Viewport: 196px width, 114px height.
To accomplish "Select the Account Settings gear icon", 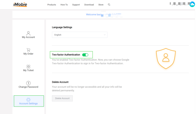I will pos(28,100).
